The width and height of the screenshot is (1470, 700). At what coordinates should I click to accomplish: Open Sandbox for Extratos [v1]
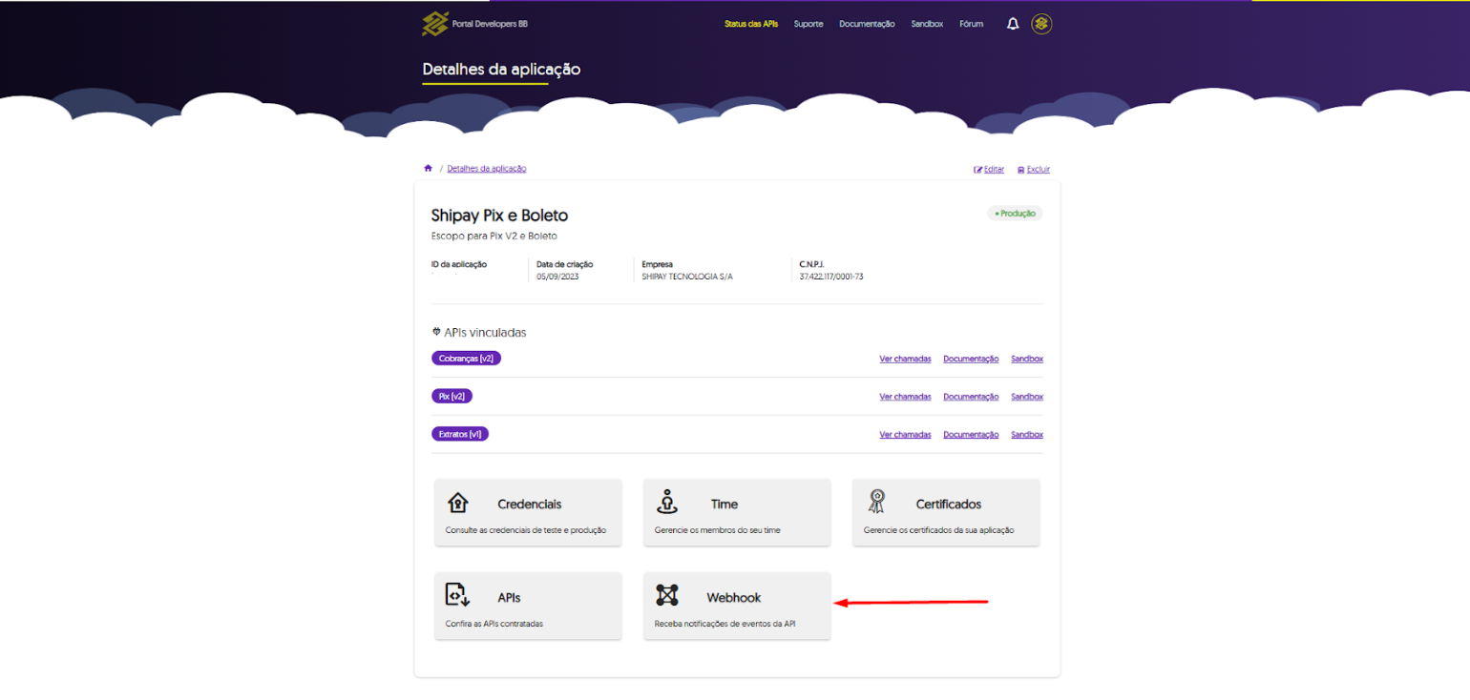[x=1027, y=434]
